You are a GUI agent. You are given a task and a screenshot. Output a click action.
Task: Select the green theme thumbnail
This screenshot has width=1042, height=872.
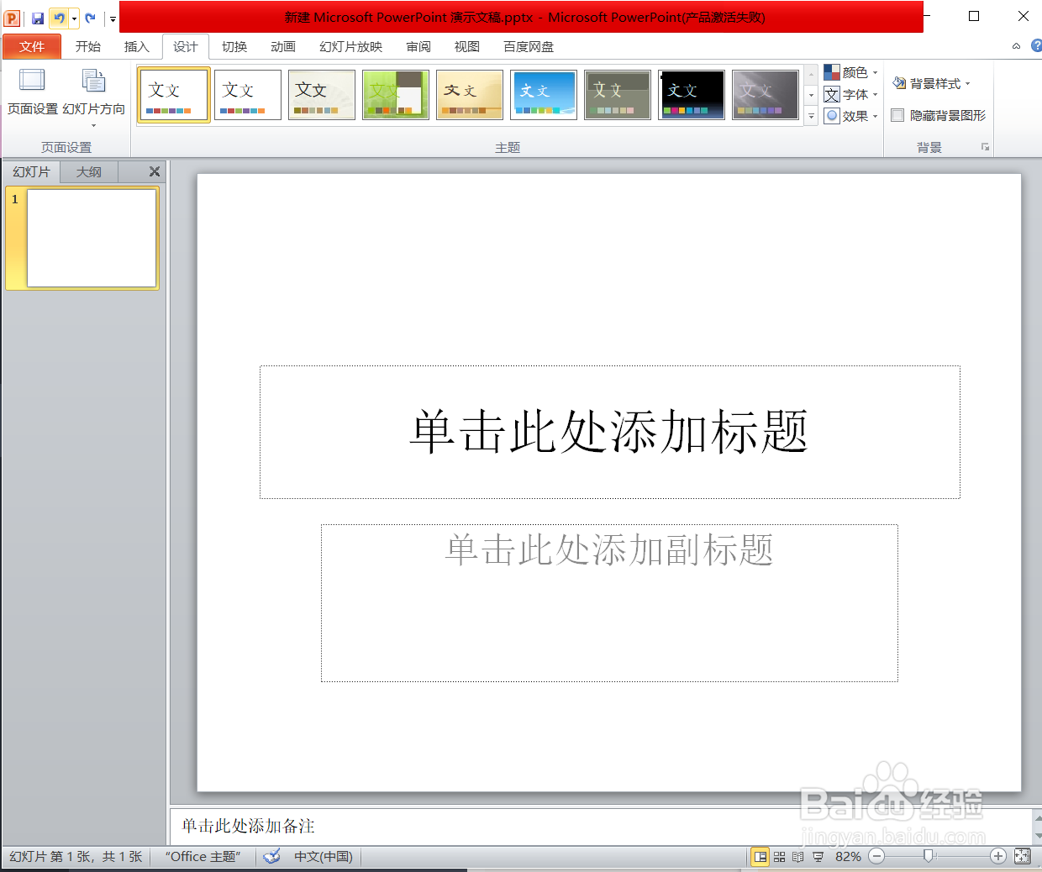[x=395, y=94]
